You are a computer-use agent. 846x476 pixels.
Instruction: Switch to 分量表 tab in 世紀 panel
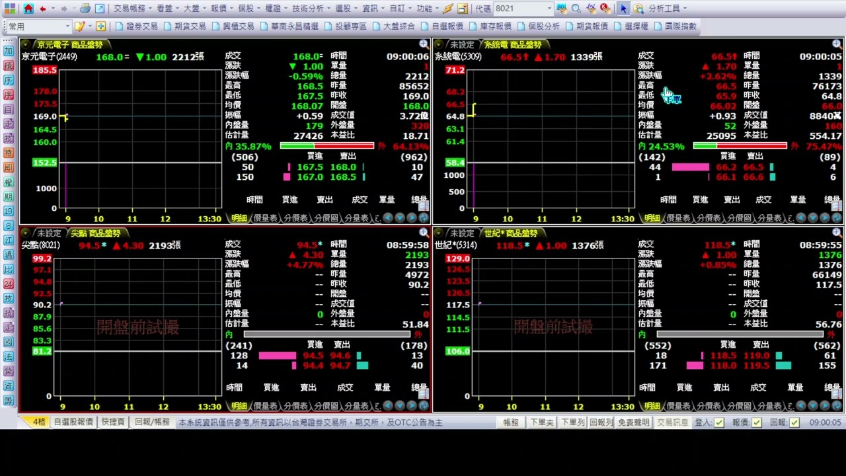[x=769, y=406]
